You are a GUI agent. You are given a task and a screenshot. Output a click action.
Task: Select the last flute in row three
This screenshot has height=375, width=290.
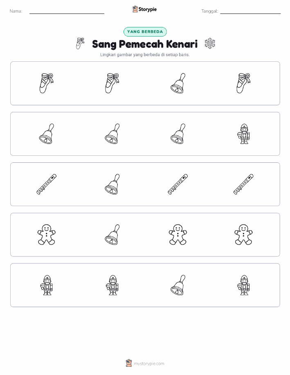[244, 184]
